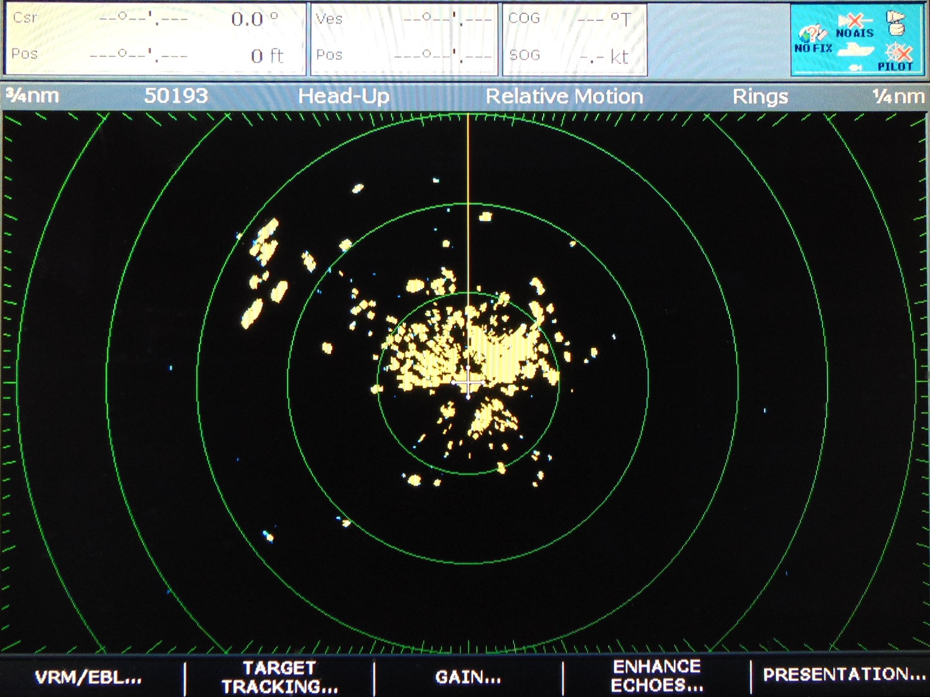Toggle the Head-Up orientation mode label
This screenshot has width=930, height=697.
pos(344,97)
